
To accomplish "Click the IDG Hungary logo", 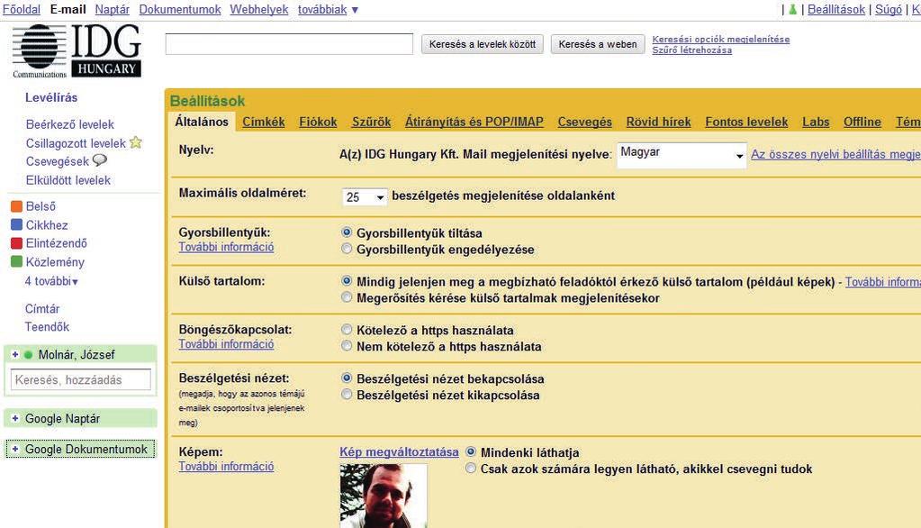I will click(77, 51).
